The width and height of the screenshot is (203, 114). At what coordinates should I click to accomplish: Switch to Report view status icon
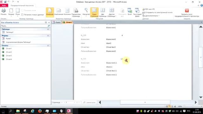pos(167,106)
